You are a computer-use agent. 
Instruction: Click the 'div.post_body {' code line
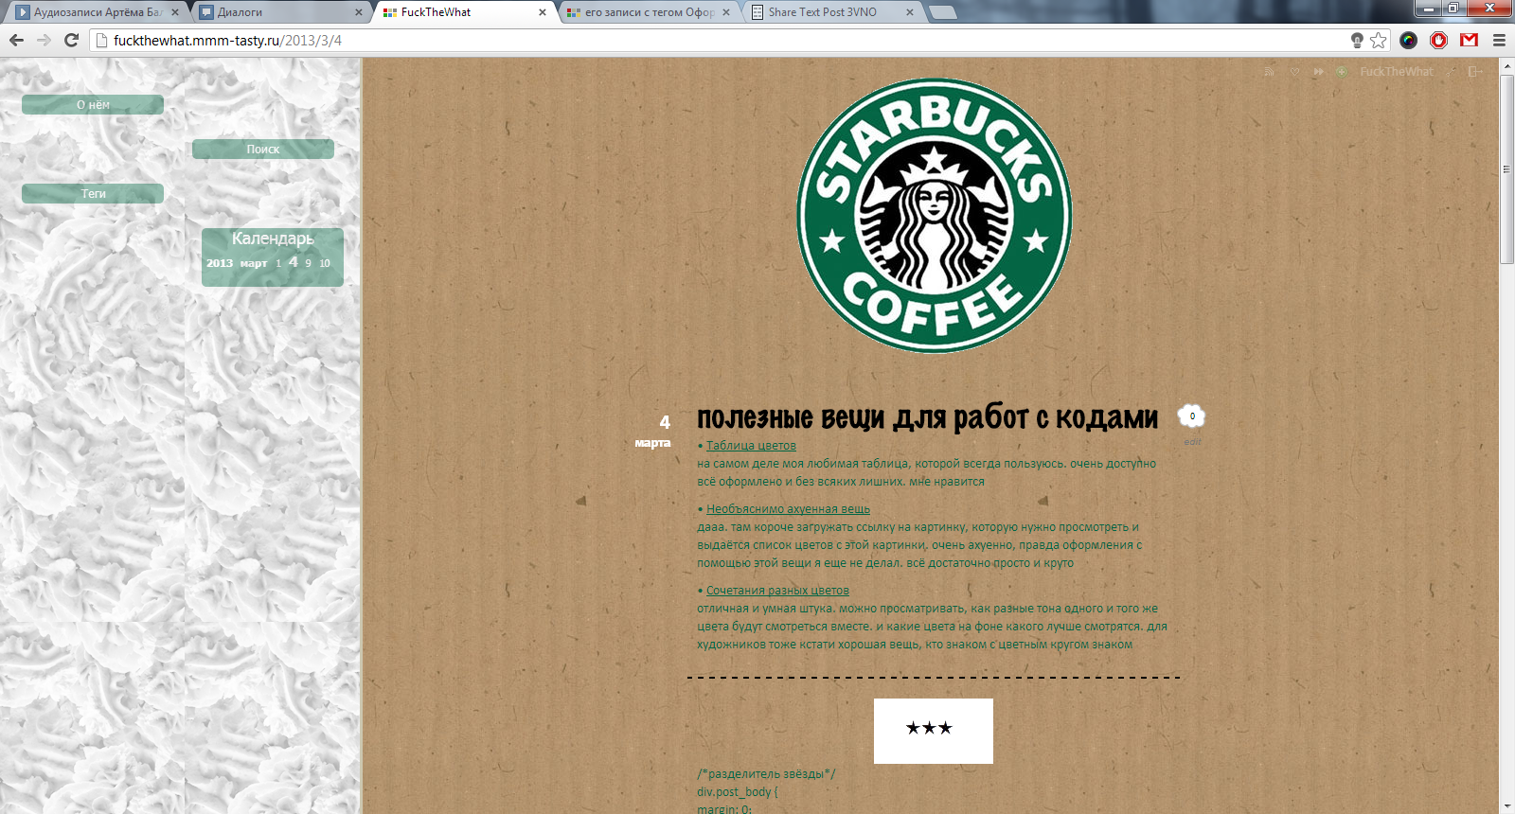click(737, 792)
